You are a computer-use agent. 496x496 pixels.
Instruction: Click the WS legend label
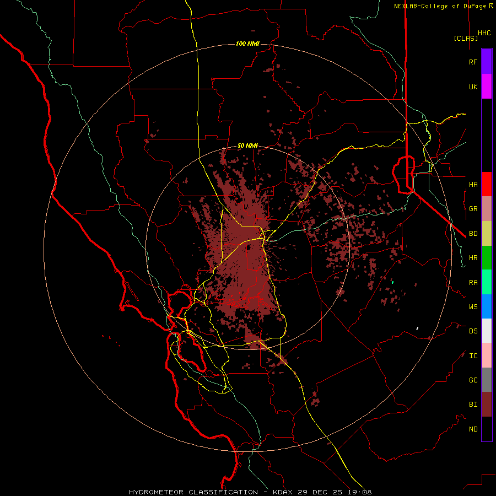coord(473,306)
